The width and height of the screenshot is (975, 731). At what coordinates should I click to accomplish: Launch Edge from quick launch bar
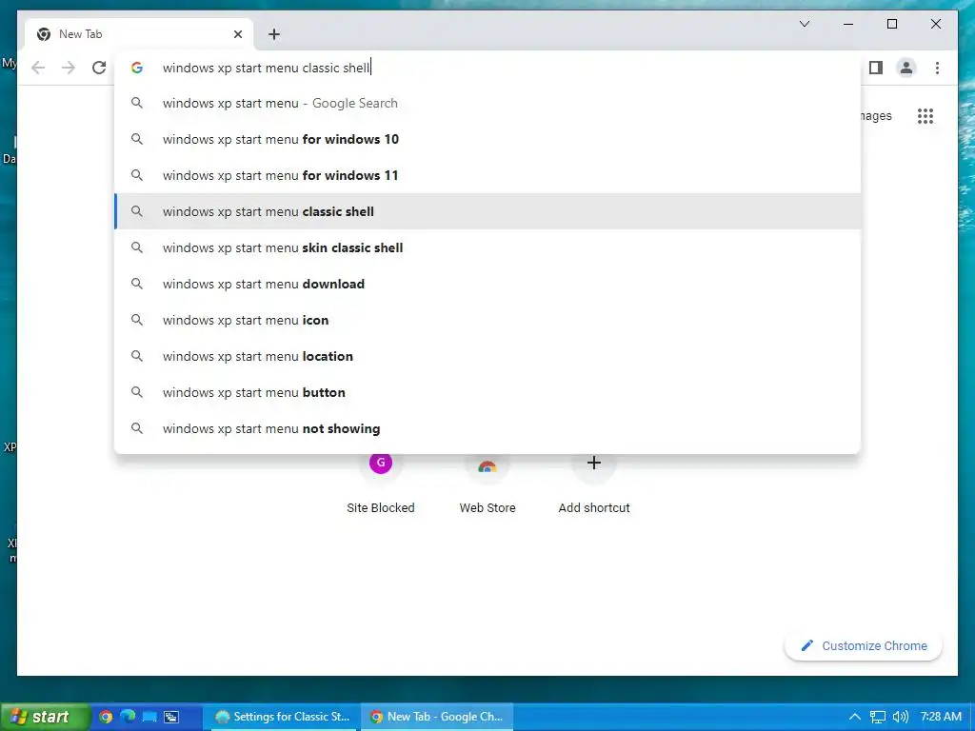pos(129,717)
